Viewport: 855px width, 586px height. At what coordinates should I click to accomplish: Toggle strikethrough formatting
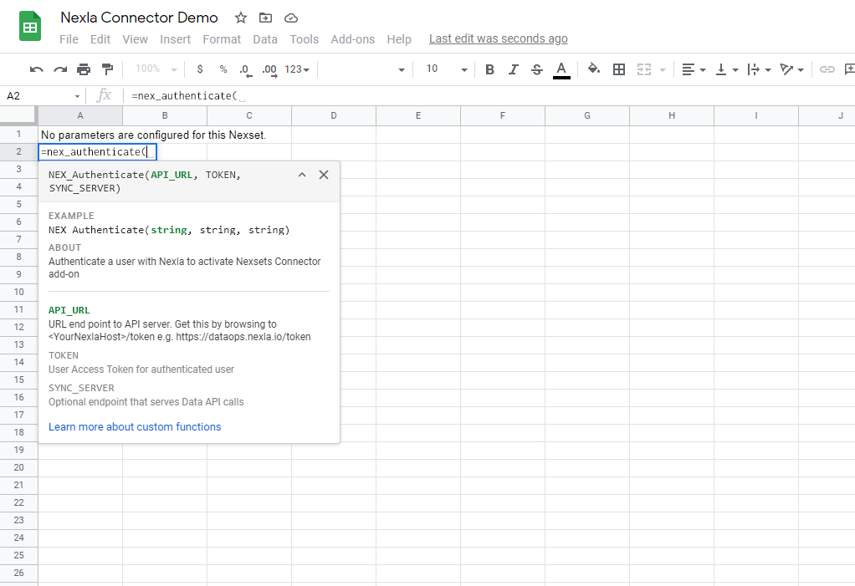pyautogui.click(x=536, y=69)
